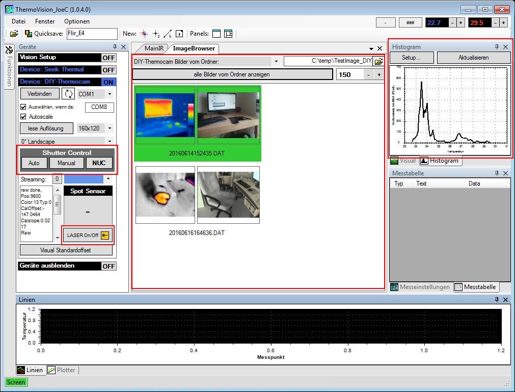Switch to the MainIR tab
The height and width of the screenshot is (392, 515).
[x=153, y=48]
